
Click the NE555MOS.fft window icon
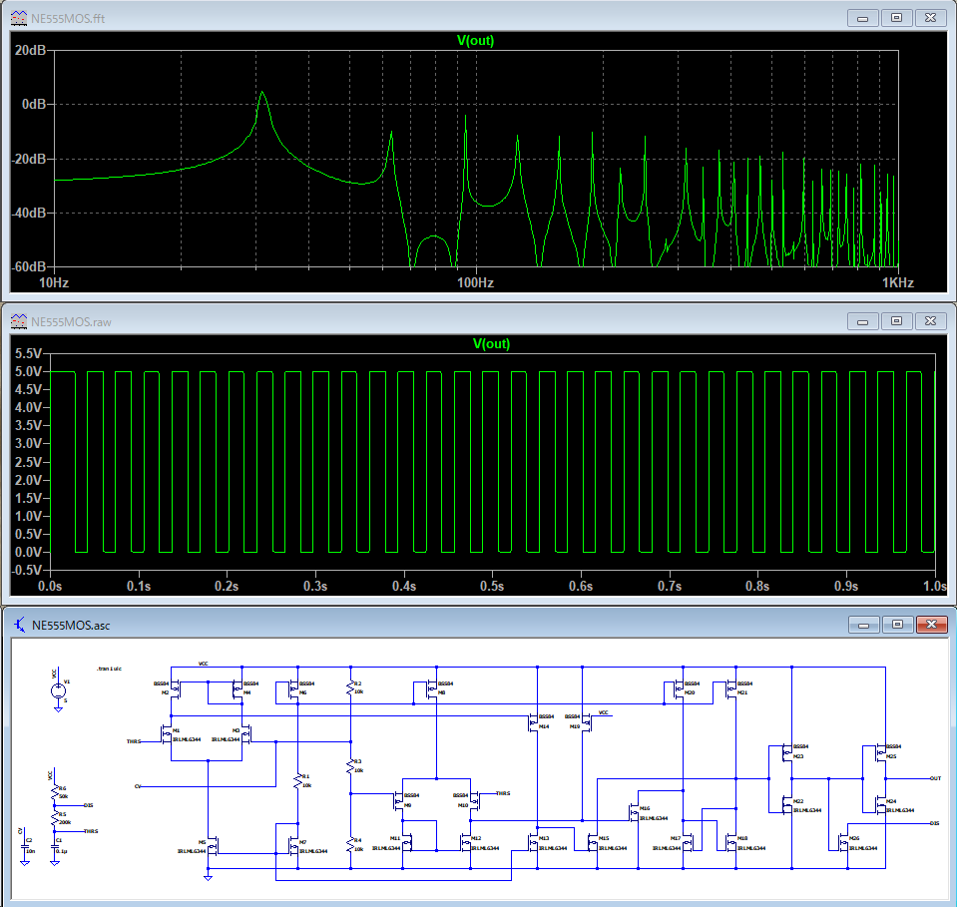pos(19,17)
